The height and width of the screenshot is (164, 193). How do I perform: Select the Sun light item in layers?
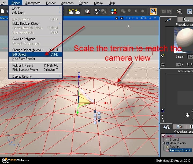click(175, 147)
